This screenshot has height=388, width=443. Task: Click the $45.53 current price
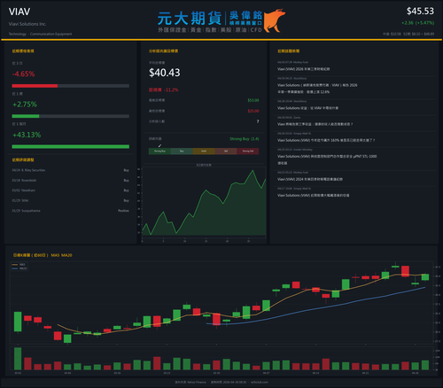[420, 12]
